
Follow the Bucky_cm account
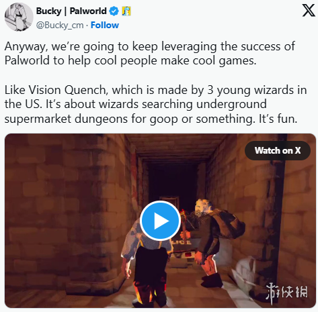105,25
